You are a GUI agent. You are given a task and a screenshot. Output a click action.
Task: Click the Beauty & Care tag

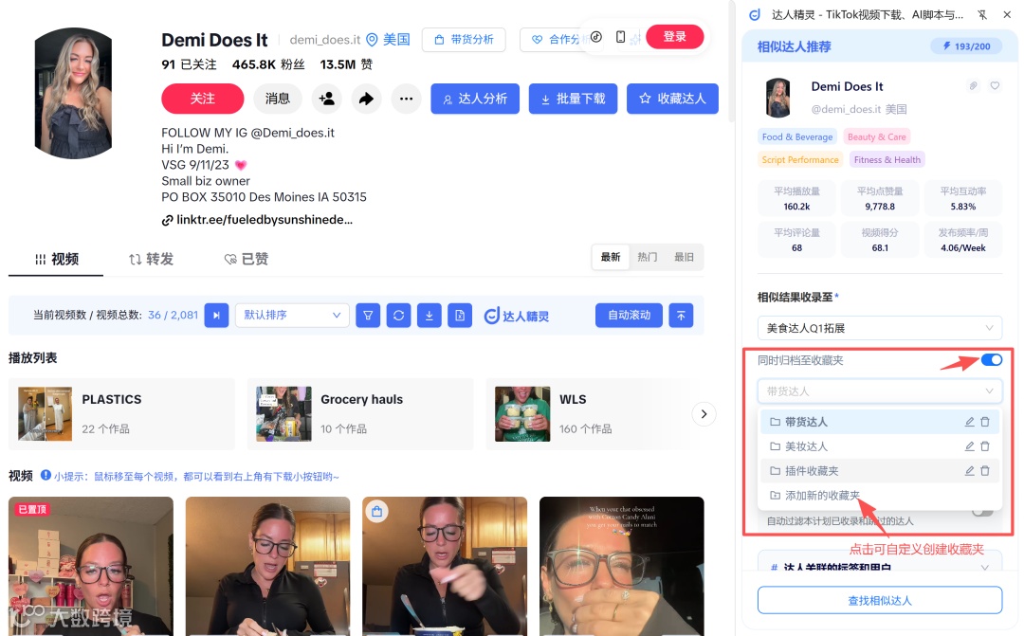876,137
